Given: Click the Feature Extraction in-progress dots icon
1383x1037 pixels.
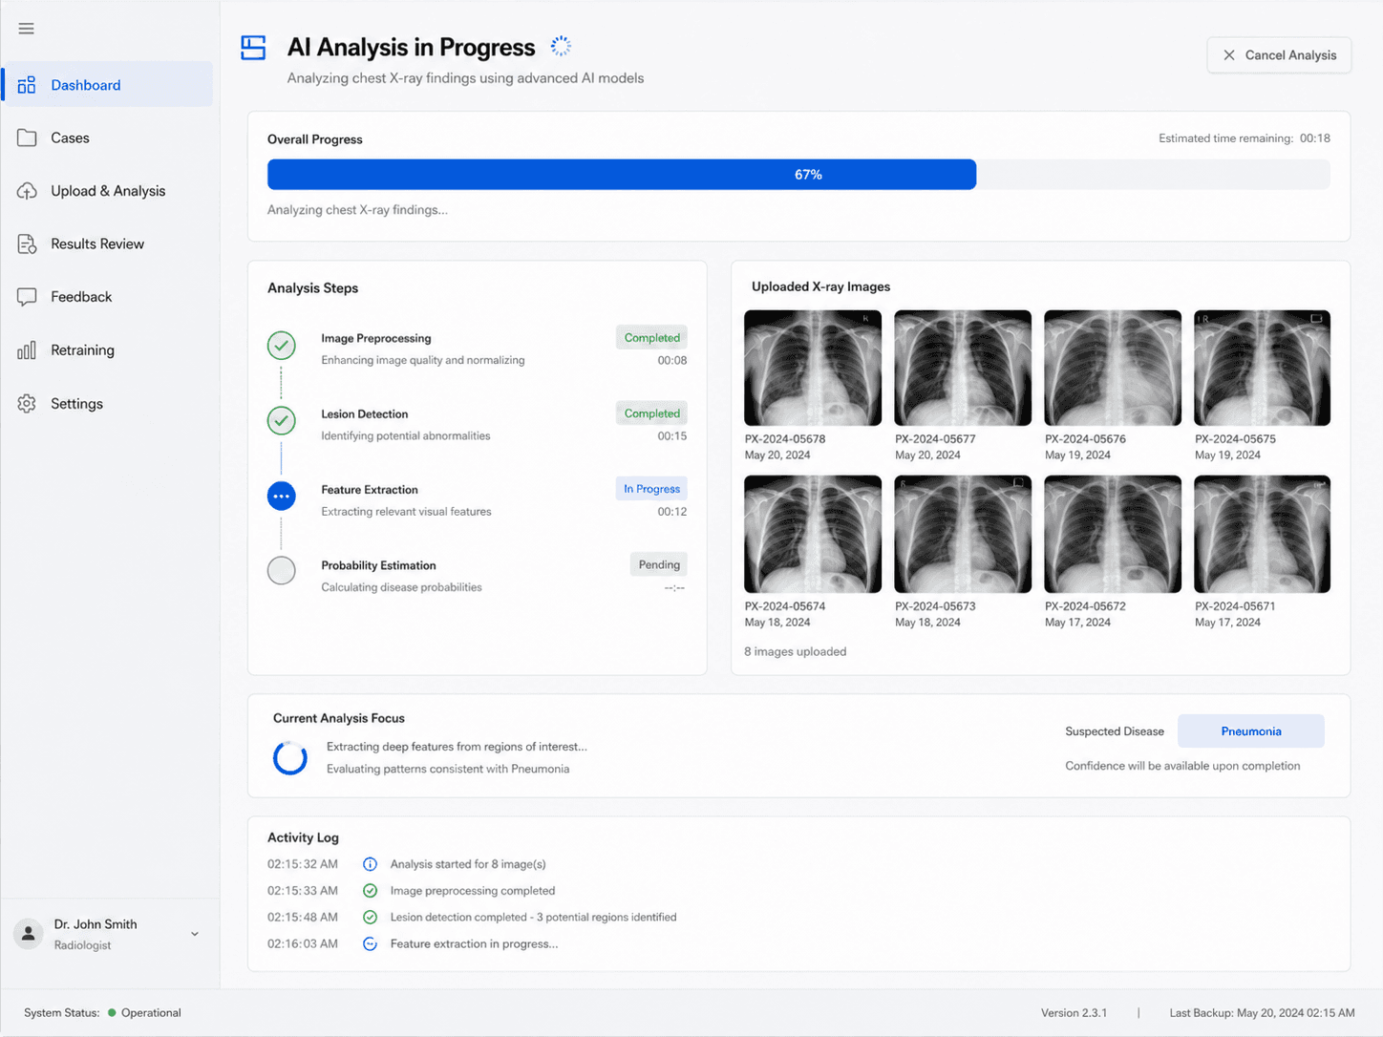Looking at the screenshot, I should (281, 497).
